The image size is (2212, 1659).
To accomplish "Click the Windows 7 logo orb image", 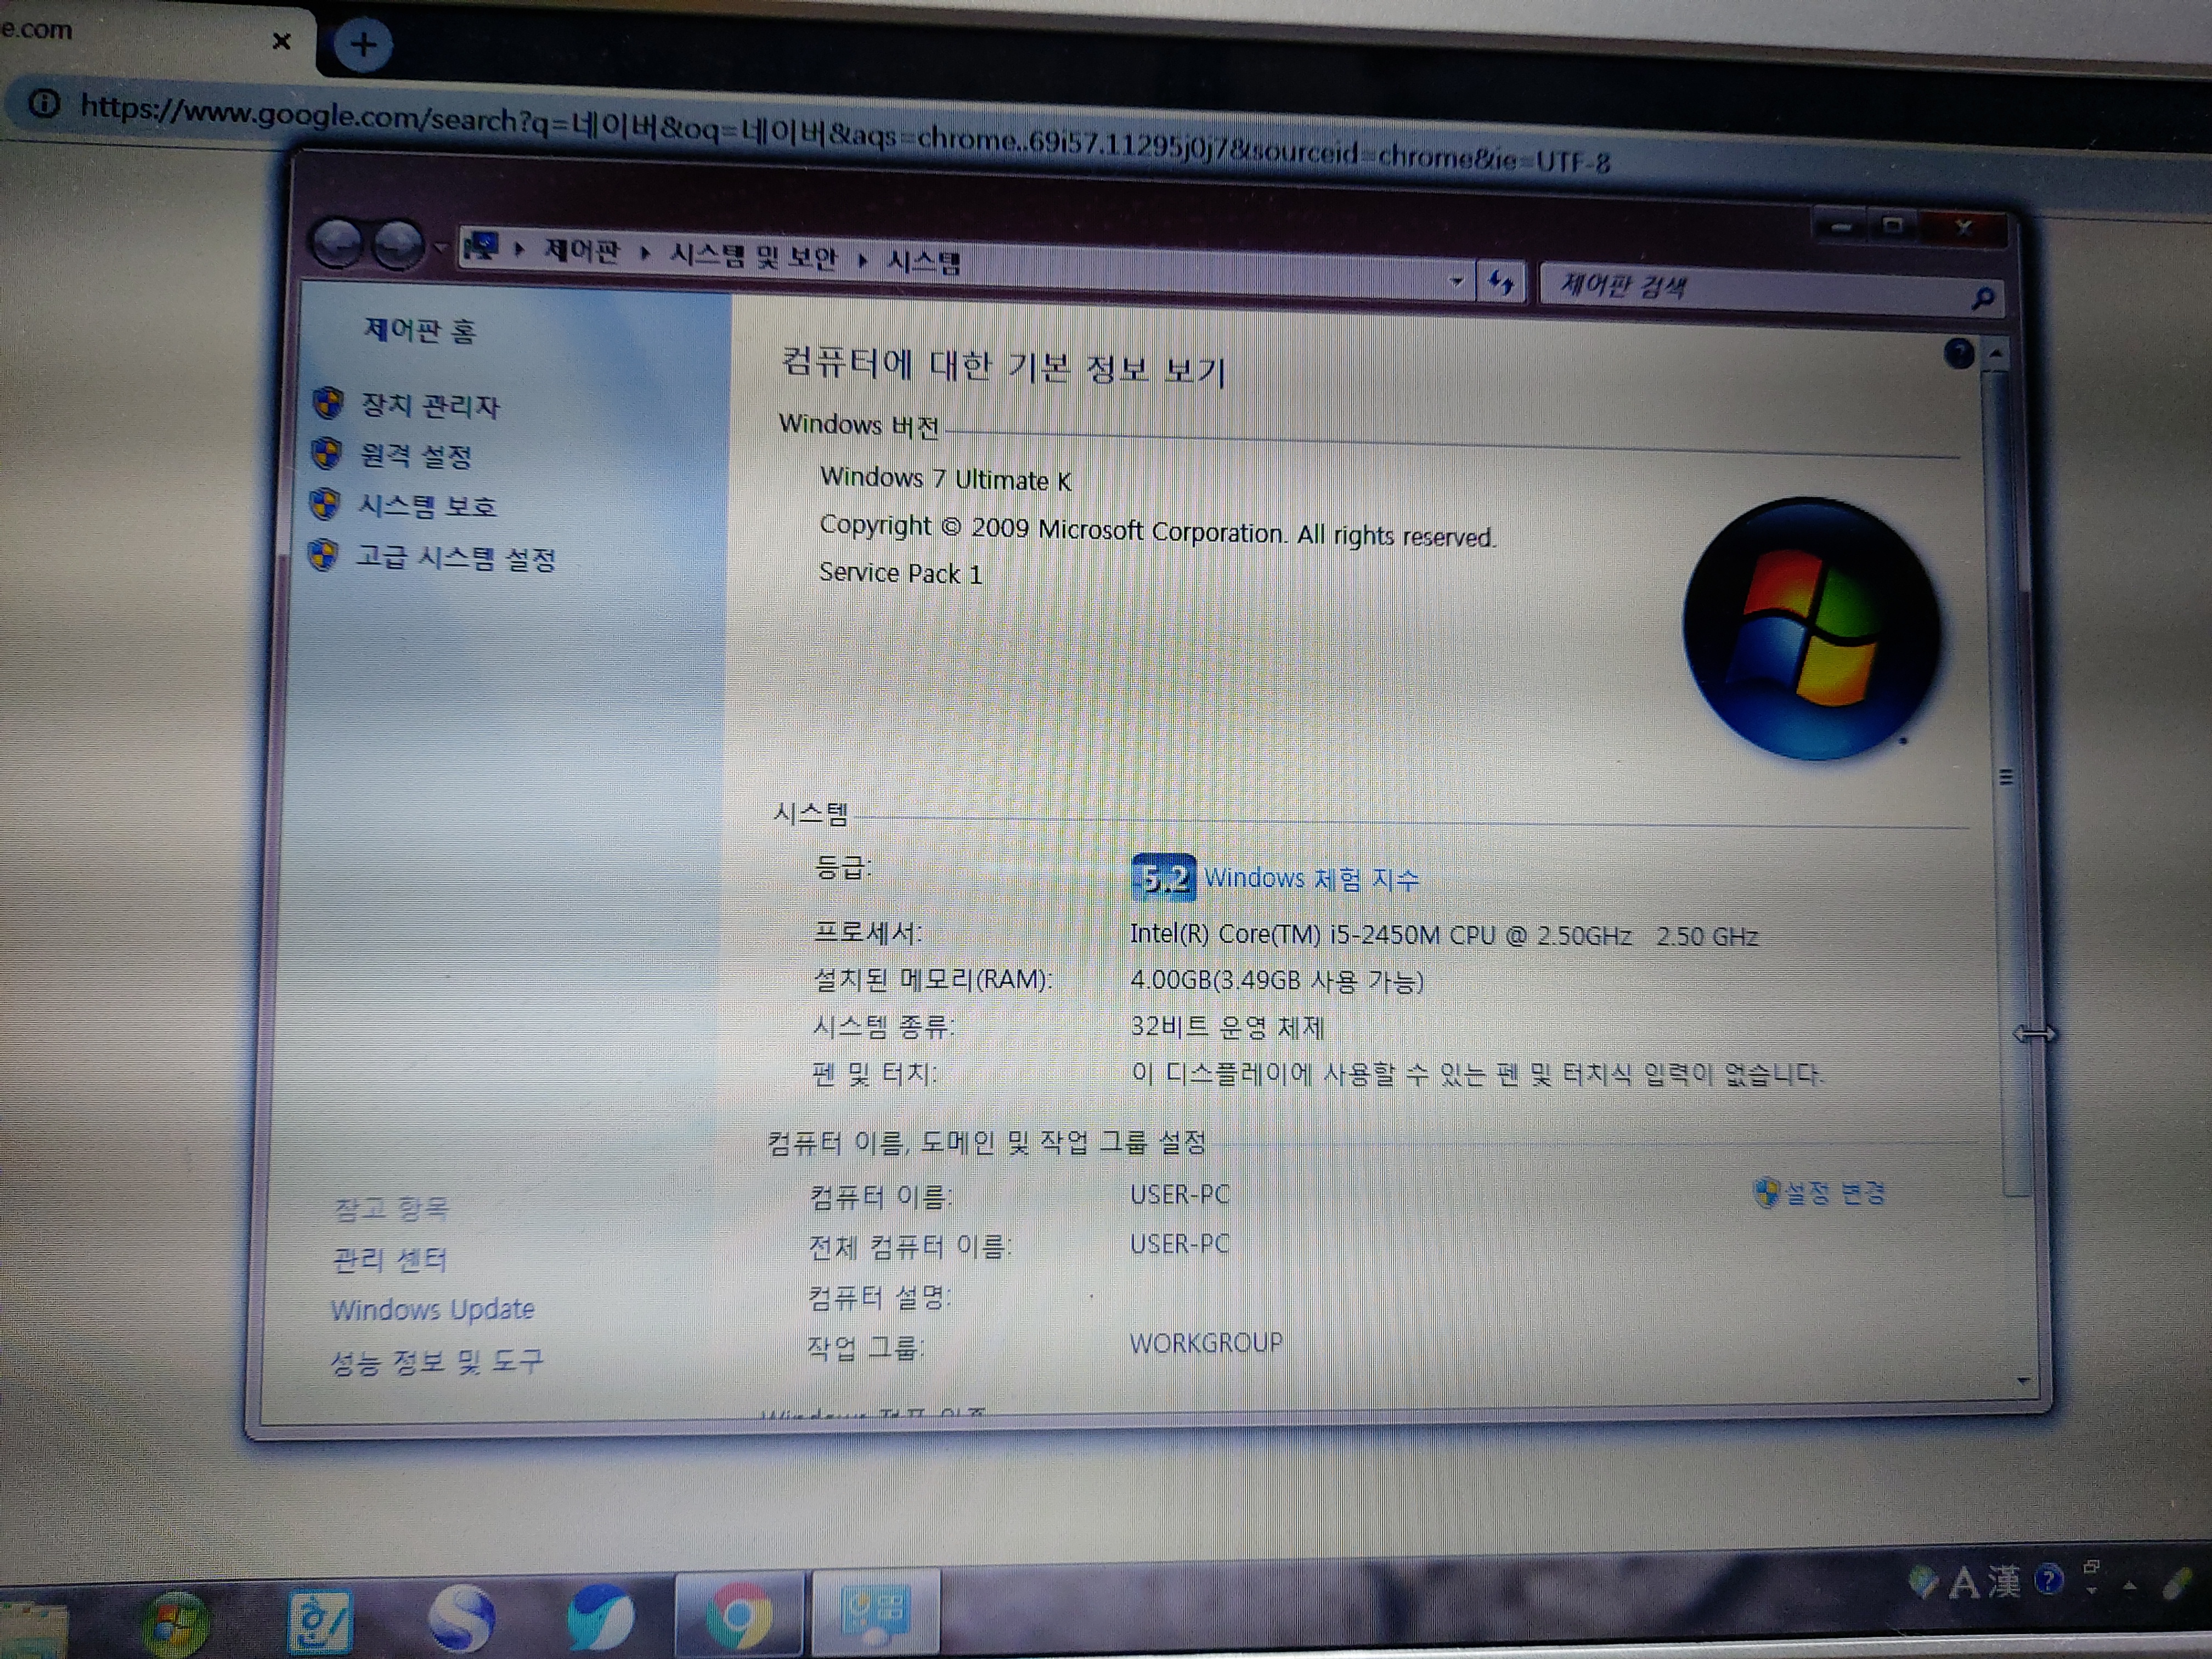I will [x=1812, y=628].
